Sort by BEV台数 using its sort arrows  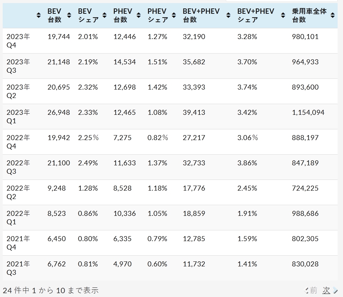(69, 15)
